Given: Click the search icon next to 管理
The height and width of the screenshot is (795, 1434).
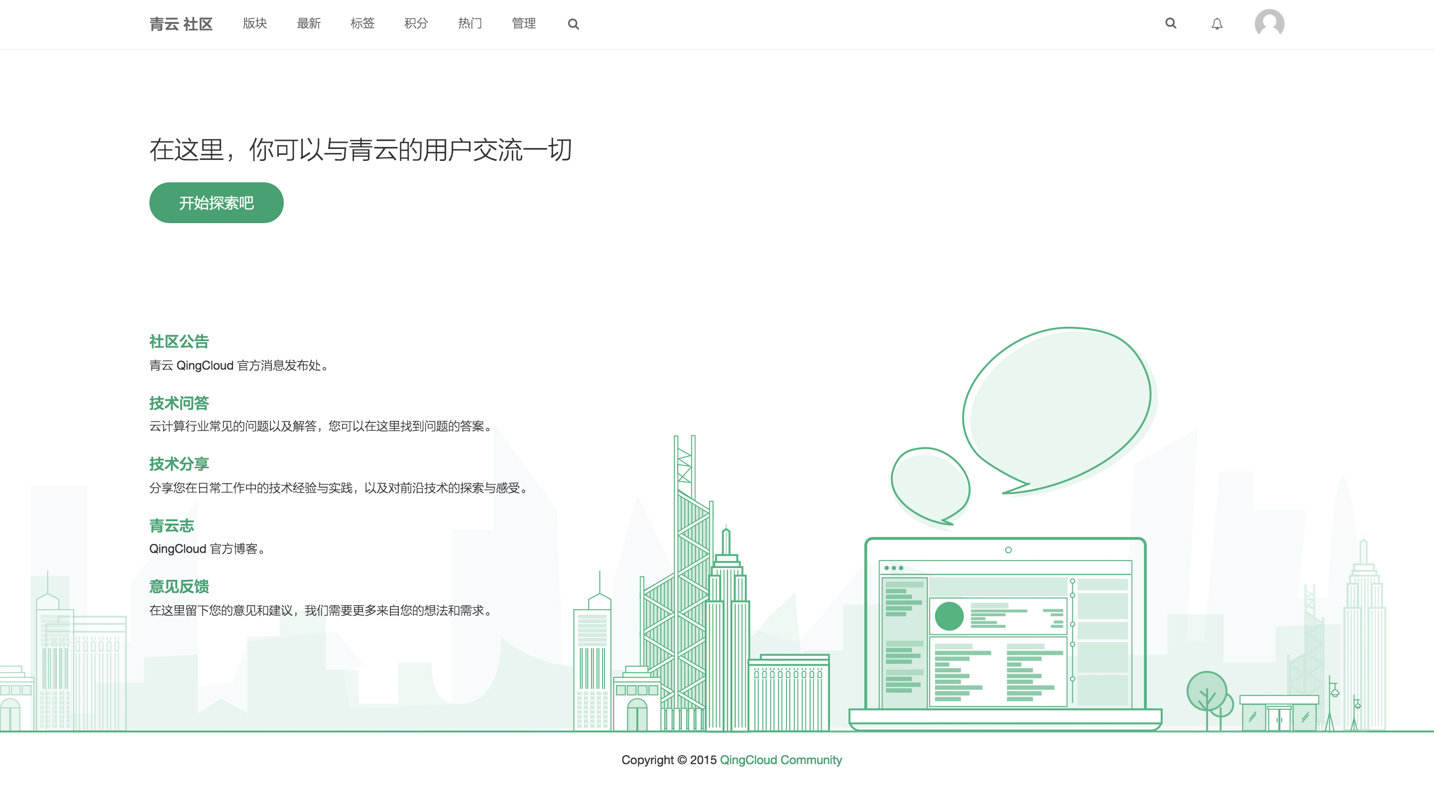Looking at the screenshot, I should 573,24.
